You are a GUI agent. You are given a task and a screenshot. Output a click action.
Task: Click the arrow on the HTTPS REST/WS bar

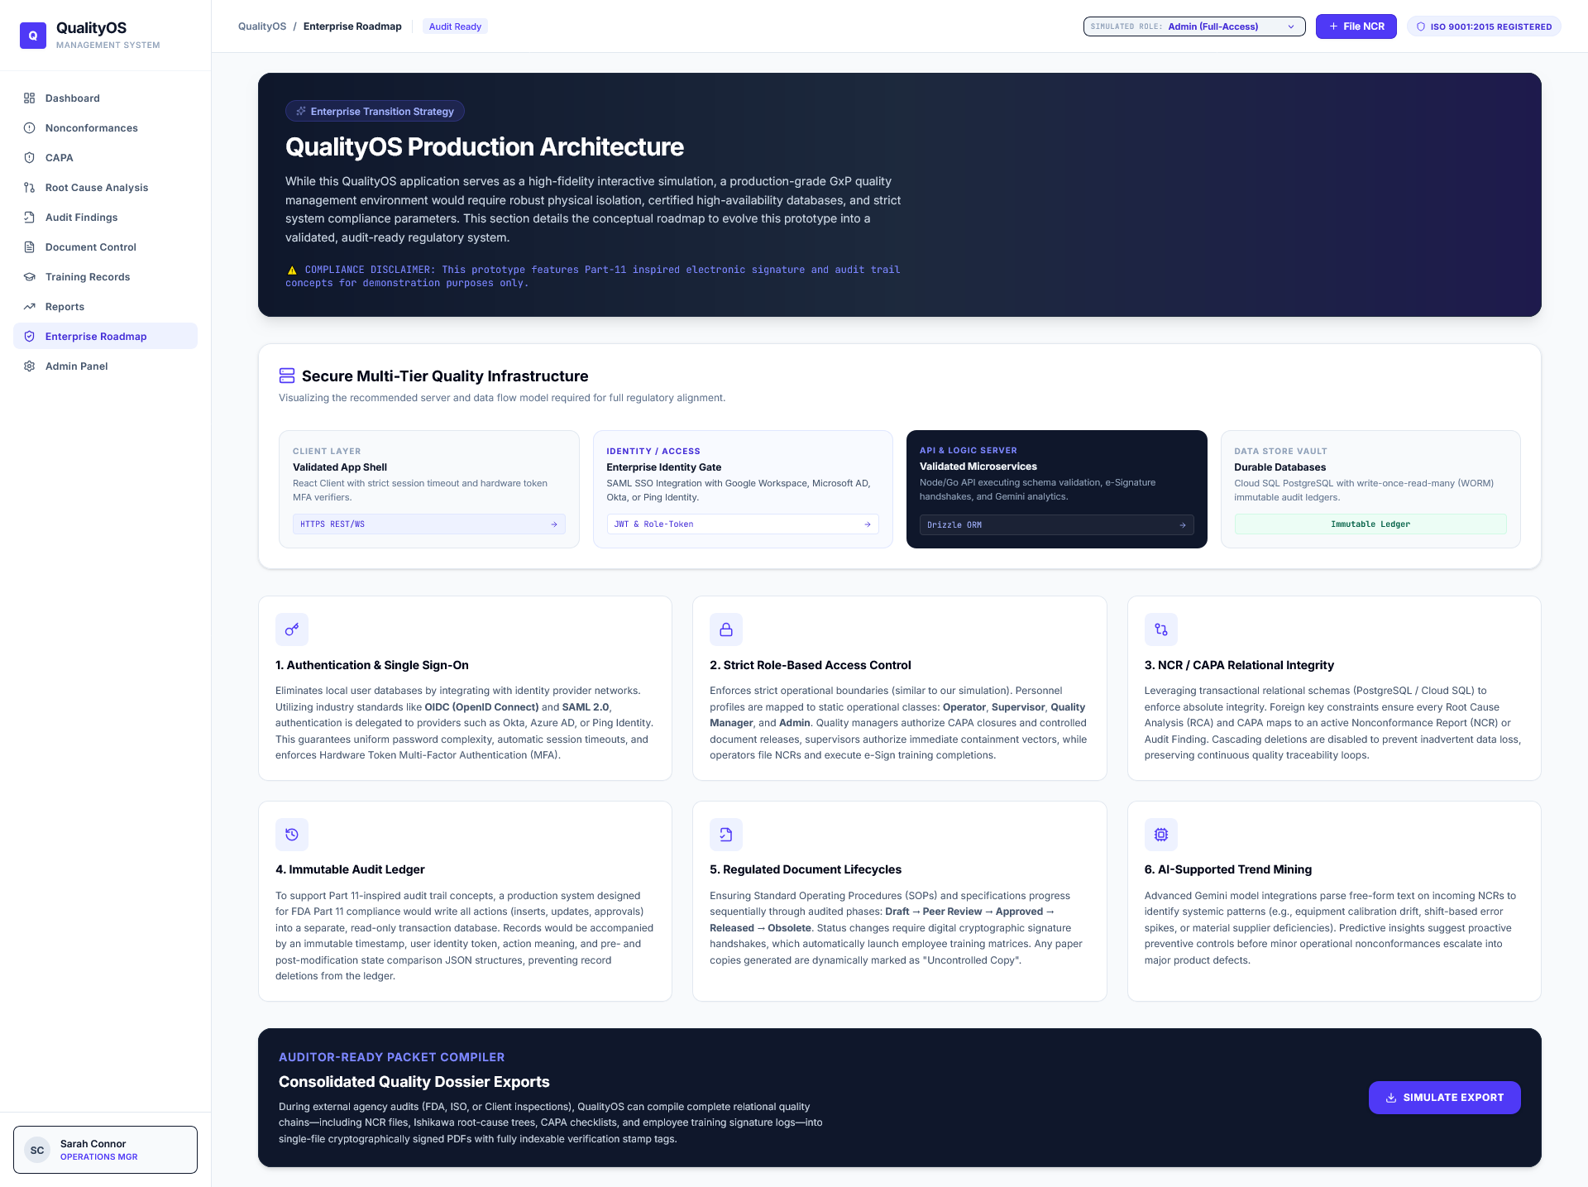(x=554, y=524)
